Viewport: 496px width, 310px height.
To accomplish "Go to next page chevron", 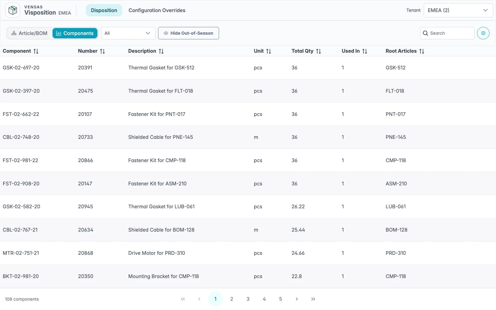I will pyautogui.click(x=297, y=299).
